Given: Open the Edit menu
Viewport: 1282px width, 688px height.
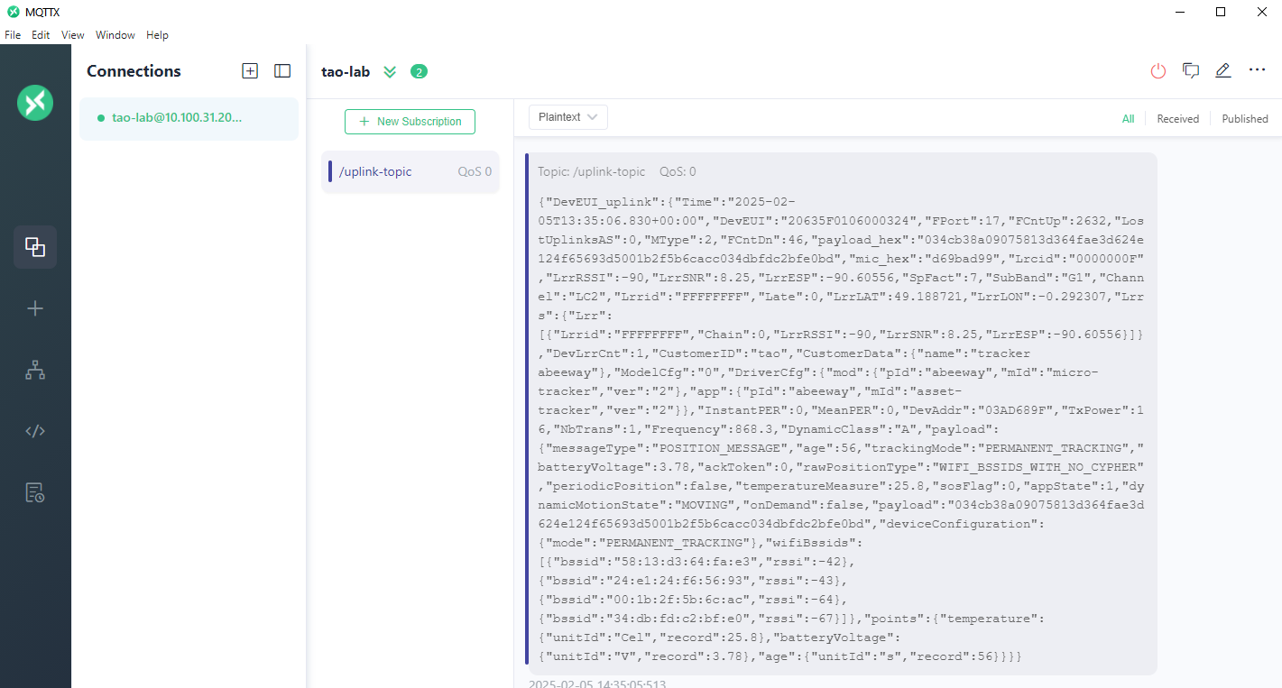Looking at the screenshot, I should [x=41, y=35].
